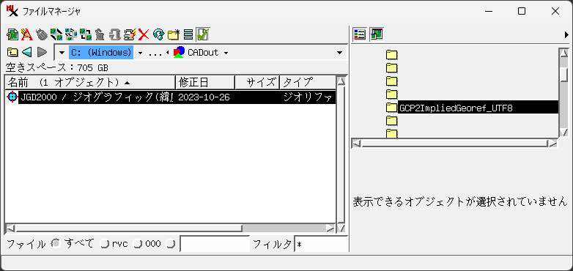Select the rvc file type radio button
573x271 pixels.
pos(105,244)
